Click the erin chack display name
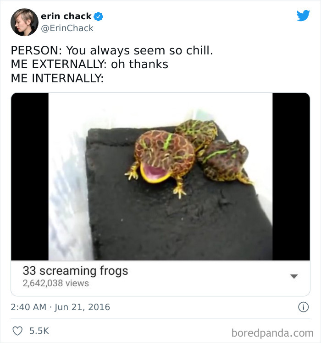The height and width of the screenshot is (343, 321). (x=66, y=16)
